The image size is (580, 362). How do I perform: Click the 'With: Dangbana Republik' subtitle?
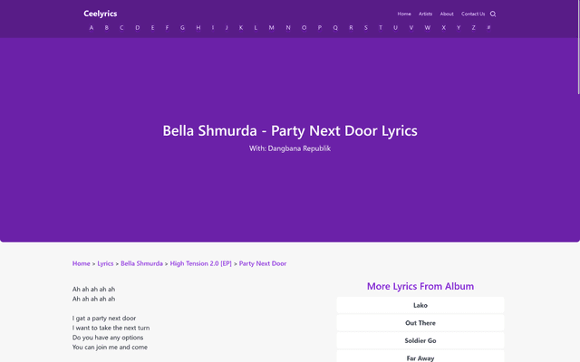click(290, 148)
